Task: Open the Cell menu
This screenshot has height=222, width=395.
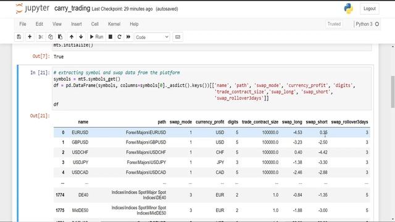Action: [x=94, y=24]
